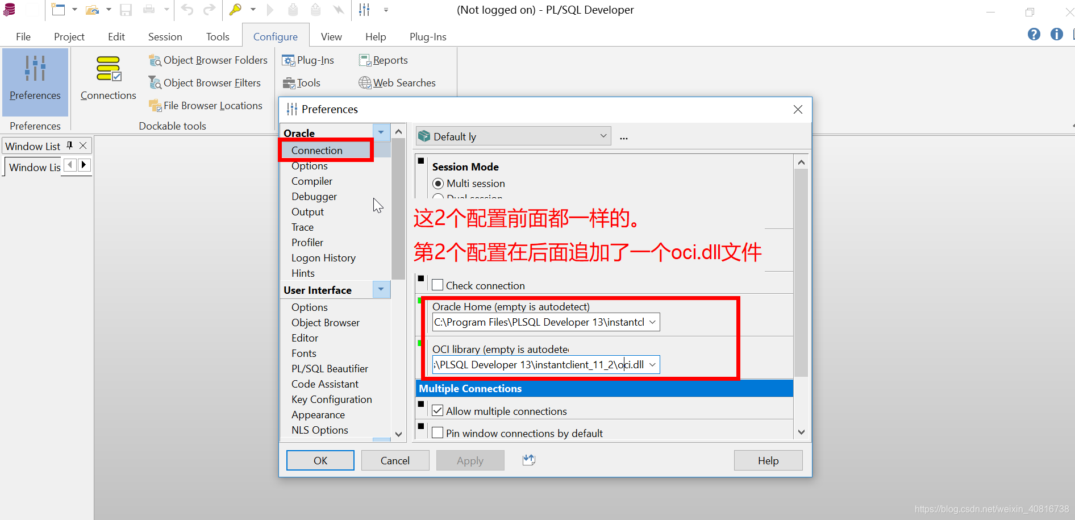1075x520 pixels.
Task: Pin the Window List panel
Action: click(x=70, y=145)
